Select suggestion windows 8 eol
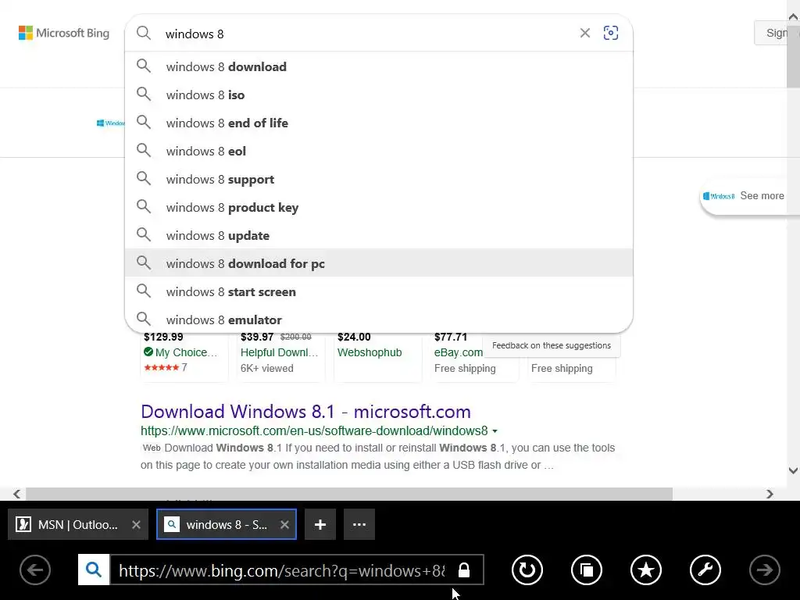Viewport: 800px width, 600px height. click(x=379, y=151)
